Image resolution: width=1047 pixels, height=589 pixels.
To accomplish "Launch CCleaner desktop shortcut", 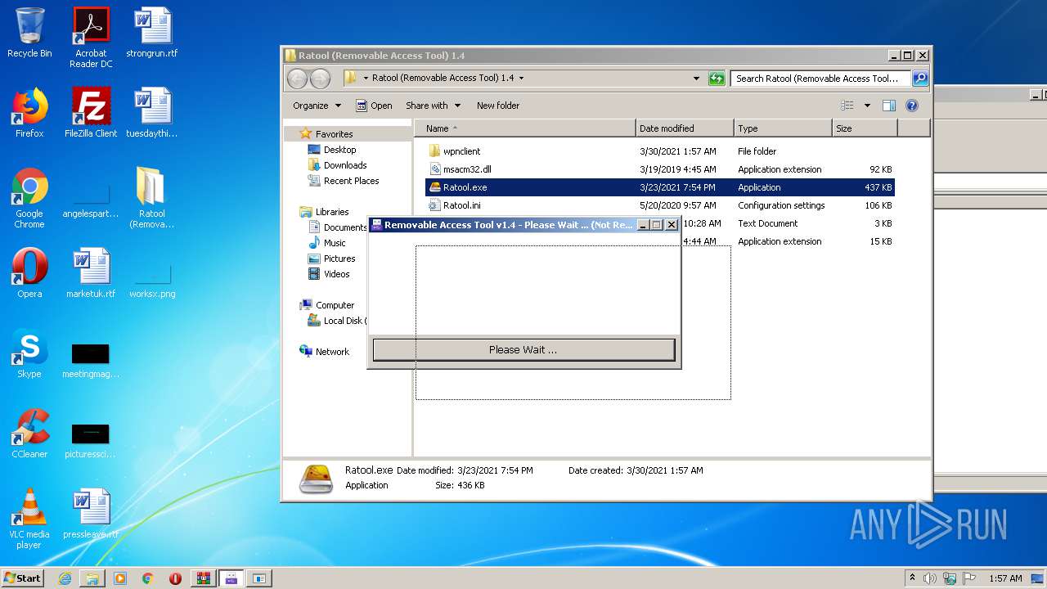I will coord(29,434).
